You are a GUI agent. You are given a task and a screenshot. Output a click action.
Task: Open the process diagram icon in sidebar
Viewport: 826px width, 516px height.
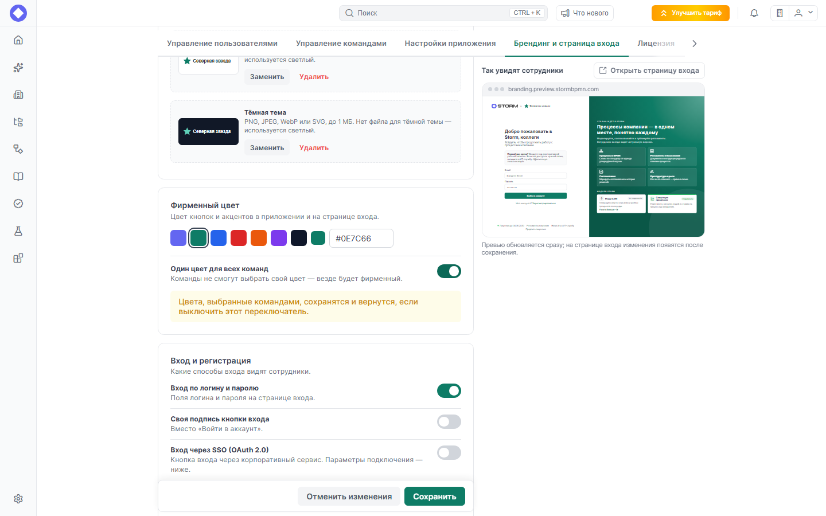point(18,149)
